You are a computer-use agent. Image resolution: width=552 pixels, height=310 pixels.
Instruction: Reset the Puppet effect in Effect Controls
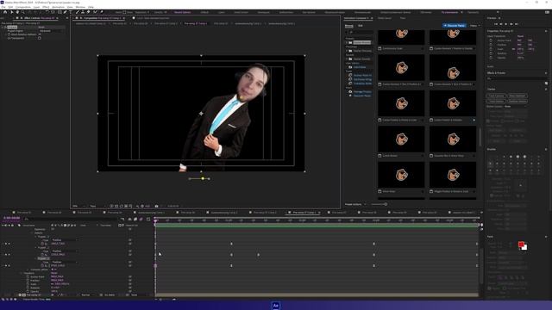point(41,27)
